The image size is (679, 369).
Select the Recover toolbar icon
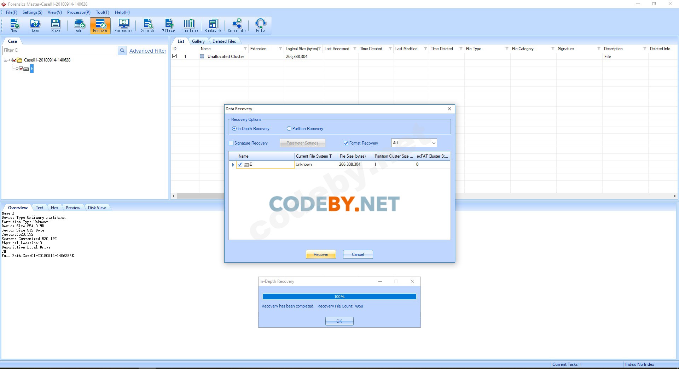tap(100, 26)
